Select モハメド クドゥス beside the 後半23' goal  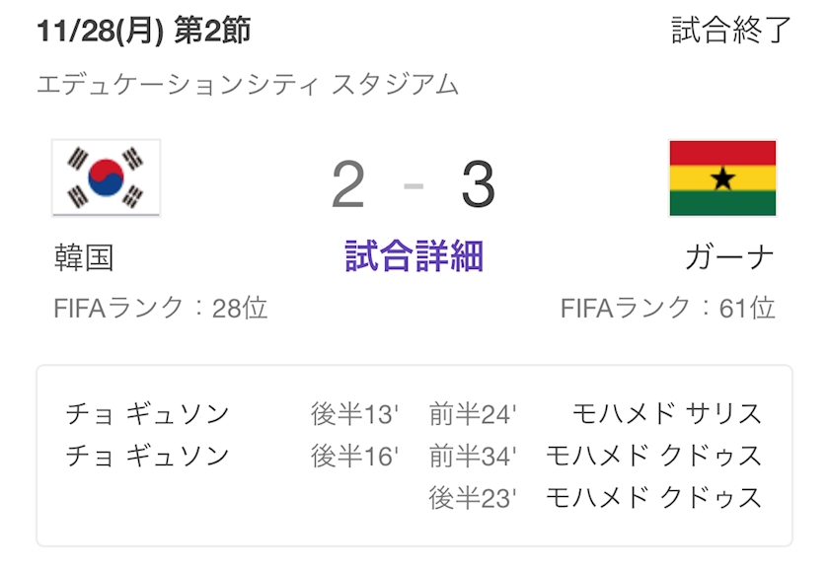[x=654, y=497]
